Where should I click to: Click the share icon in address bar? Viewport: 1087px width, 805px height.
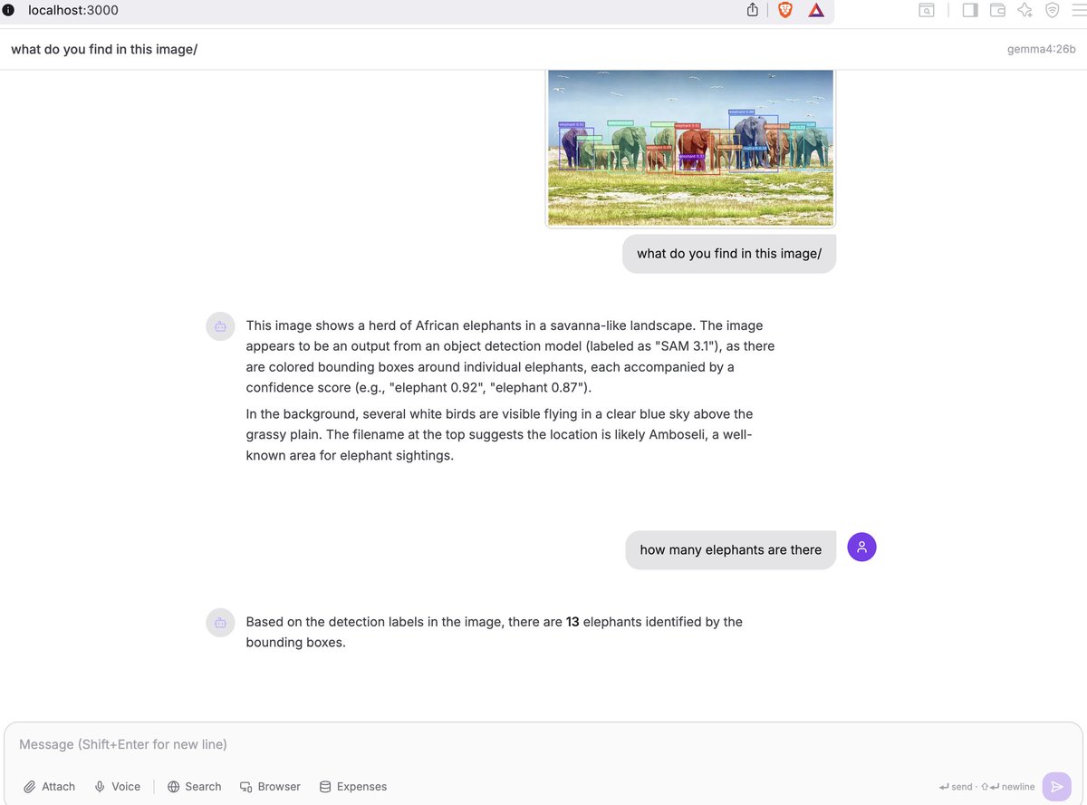click(753, 11)
